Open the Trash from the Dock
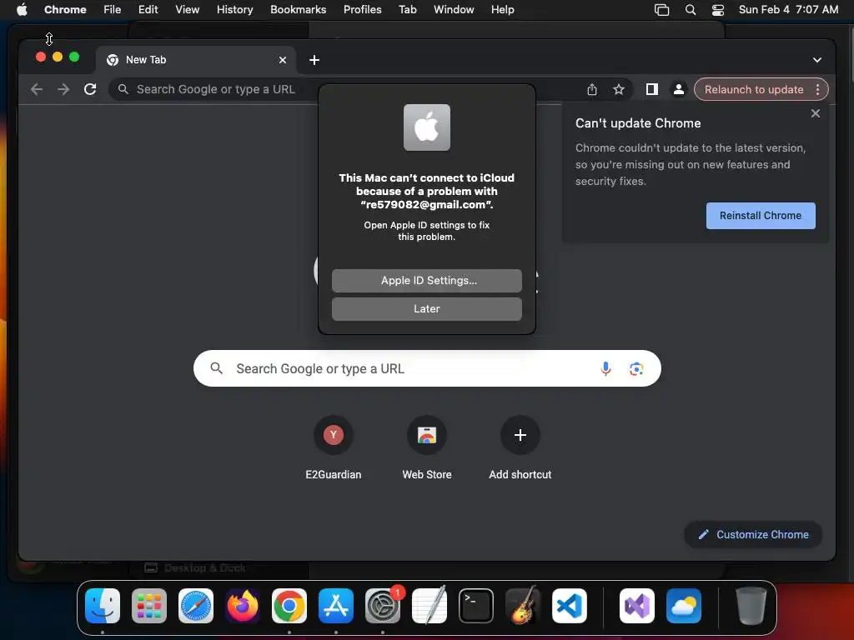Screen dimensions: 854x640 (751, 606)
